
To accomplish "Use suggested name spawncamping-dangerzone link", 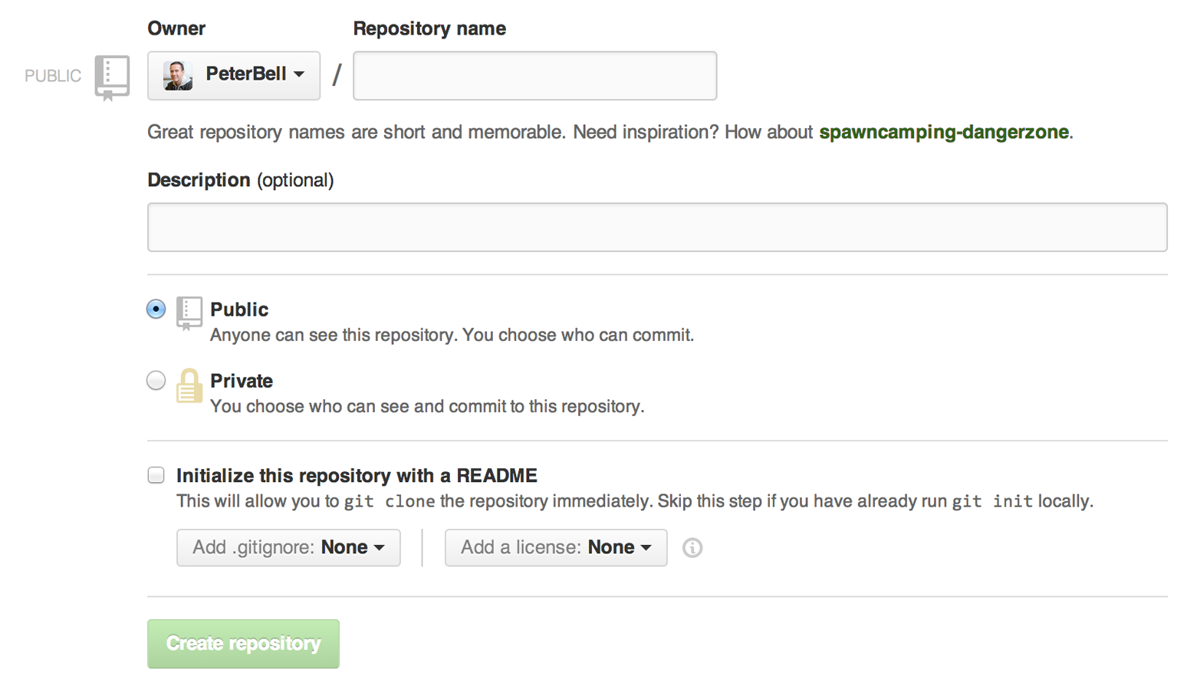I will 944,132.
